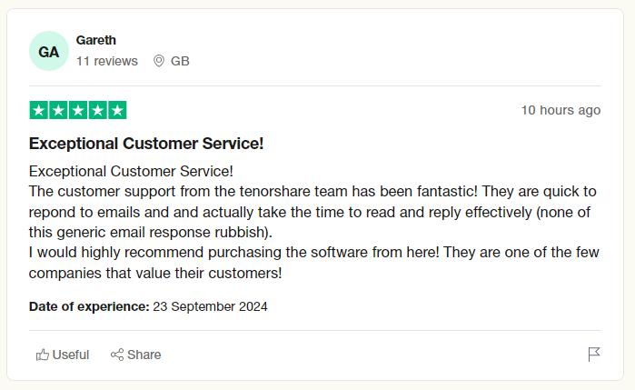Report the review using the flag icon

pyautogui.click(x=594, y=355)
